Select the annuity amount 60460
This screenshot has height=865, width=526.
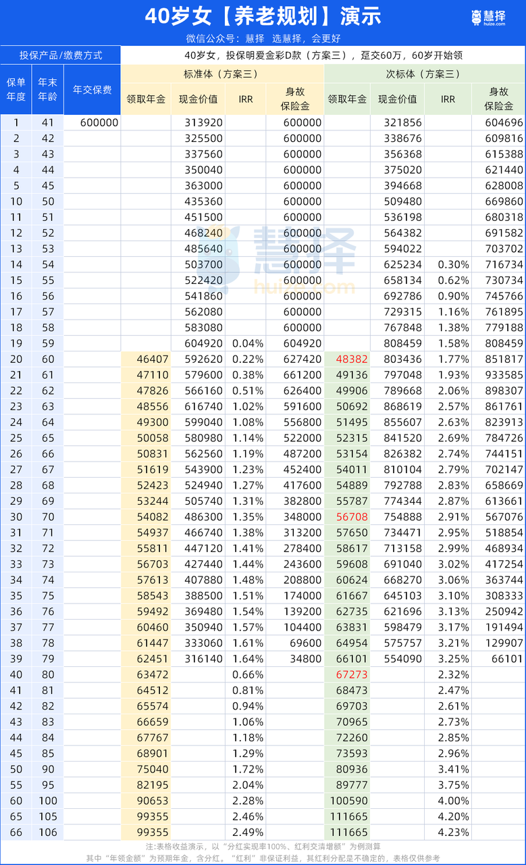click(152, 628)
